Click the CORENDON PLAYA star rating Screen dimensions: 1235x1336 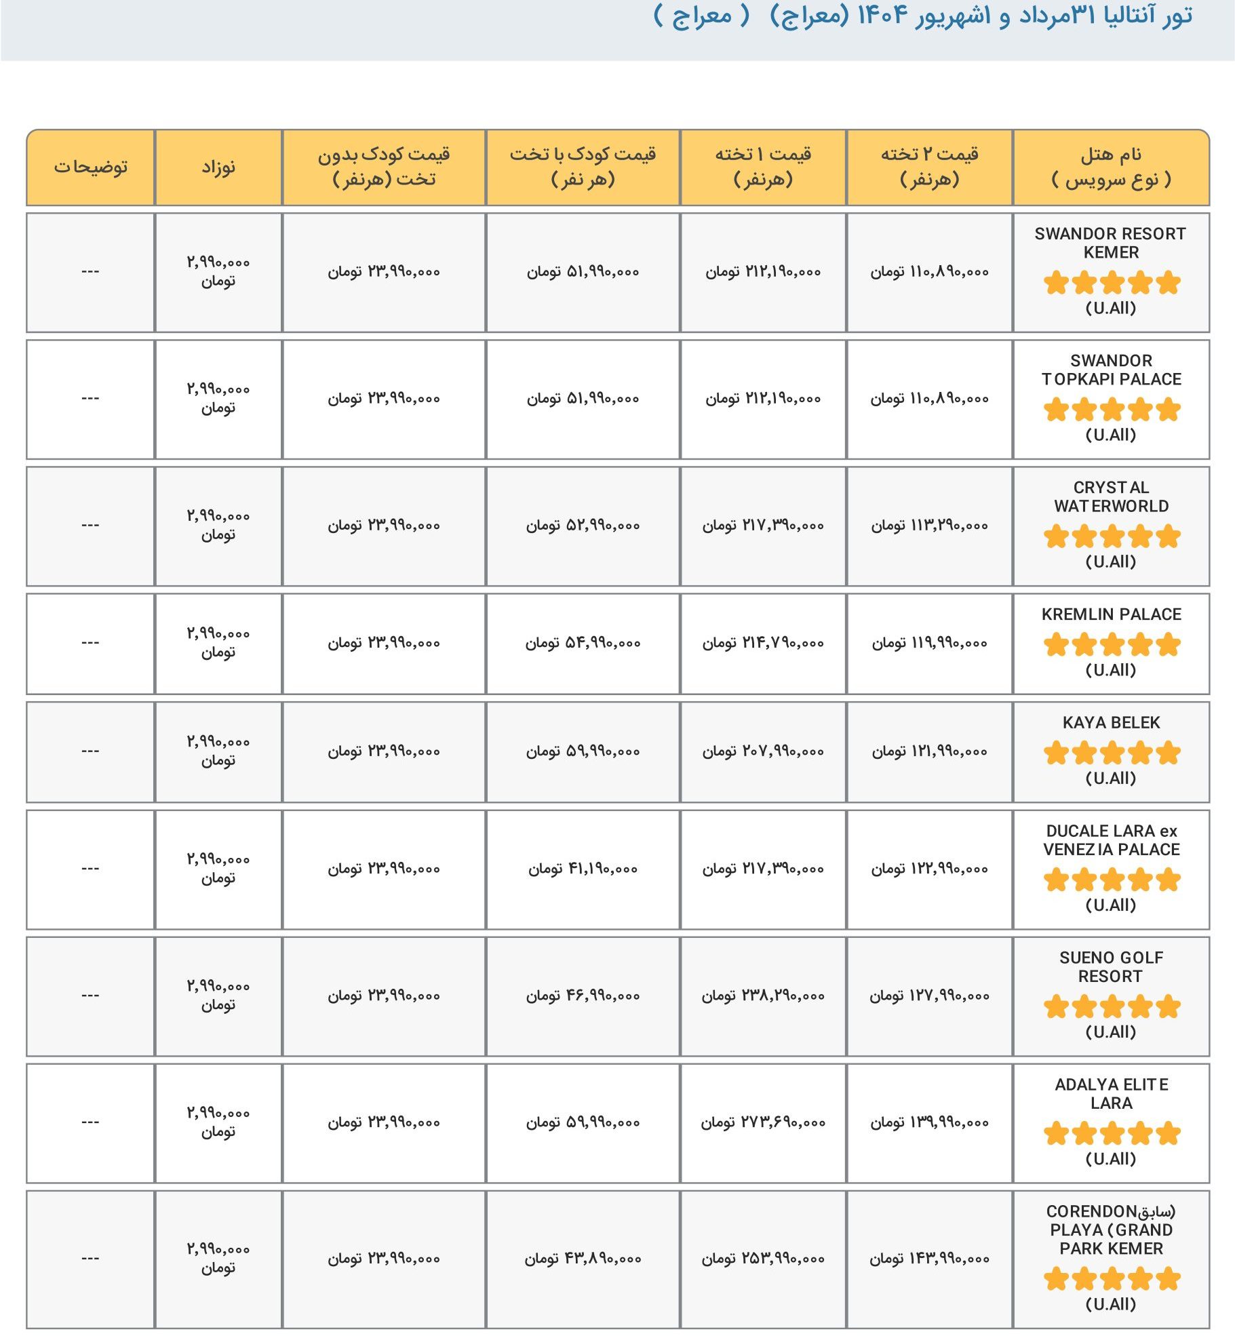1112,1279
